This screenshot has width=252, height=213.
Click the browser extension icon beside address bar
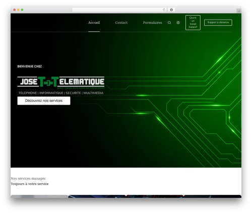pyautogui.click(x=171, y=10)
